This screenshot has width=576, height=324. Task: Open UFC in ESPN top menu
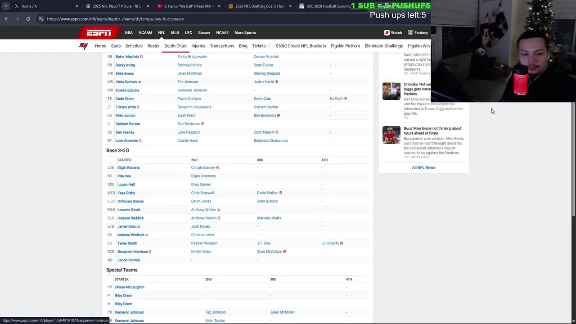189,33
